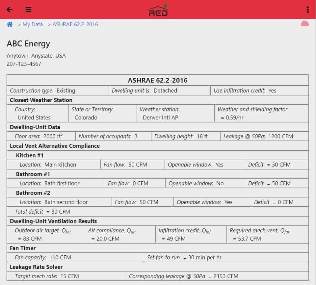Image resolution: width=316 pixels, height=285 pixels.
Task: Select the Location: Main kitchen cell
Action: coord(54,165)
